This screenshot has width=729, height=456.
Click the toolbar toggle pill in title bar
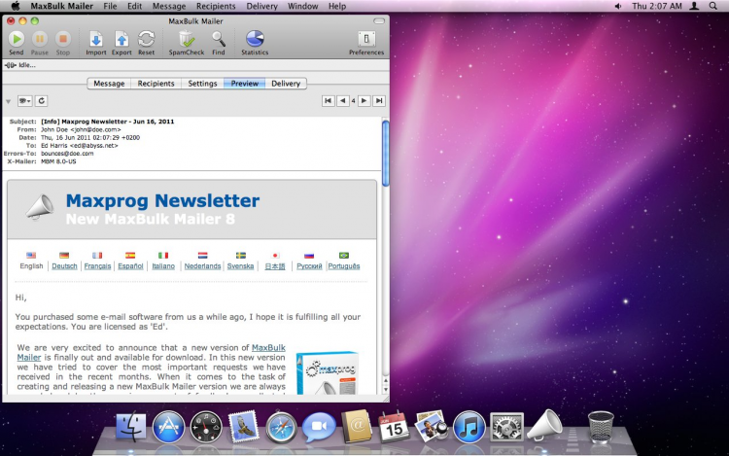[379, 21]
